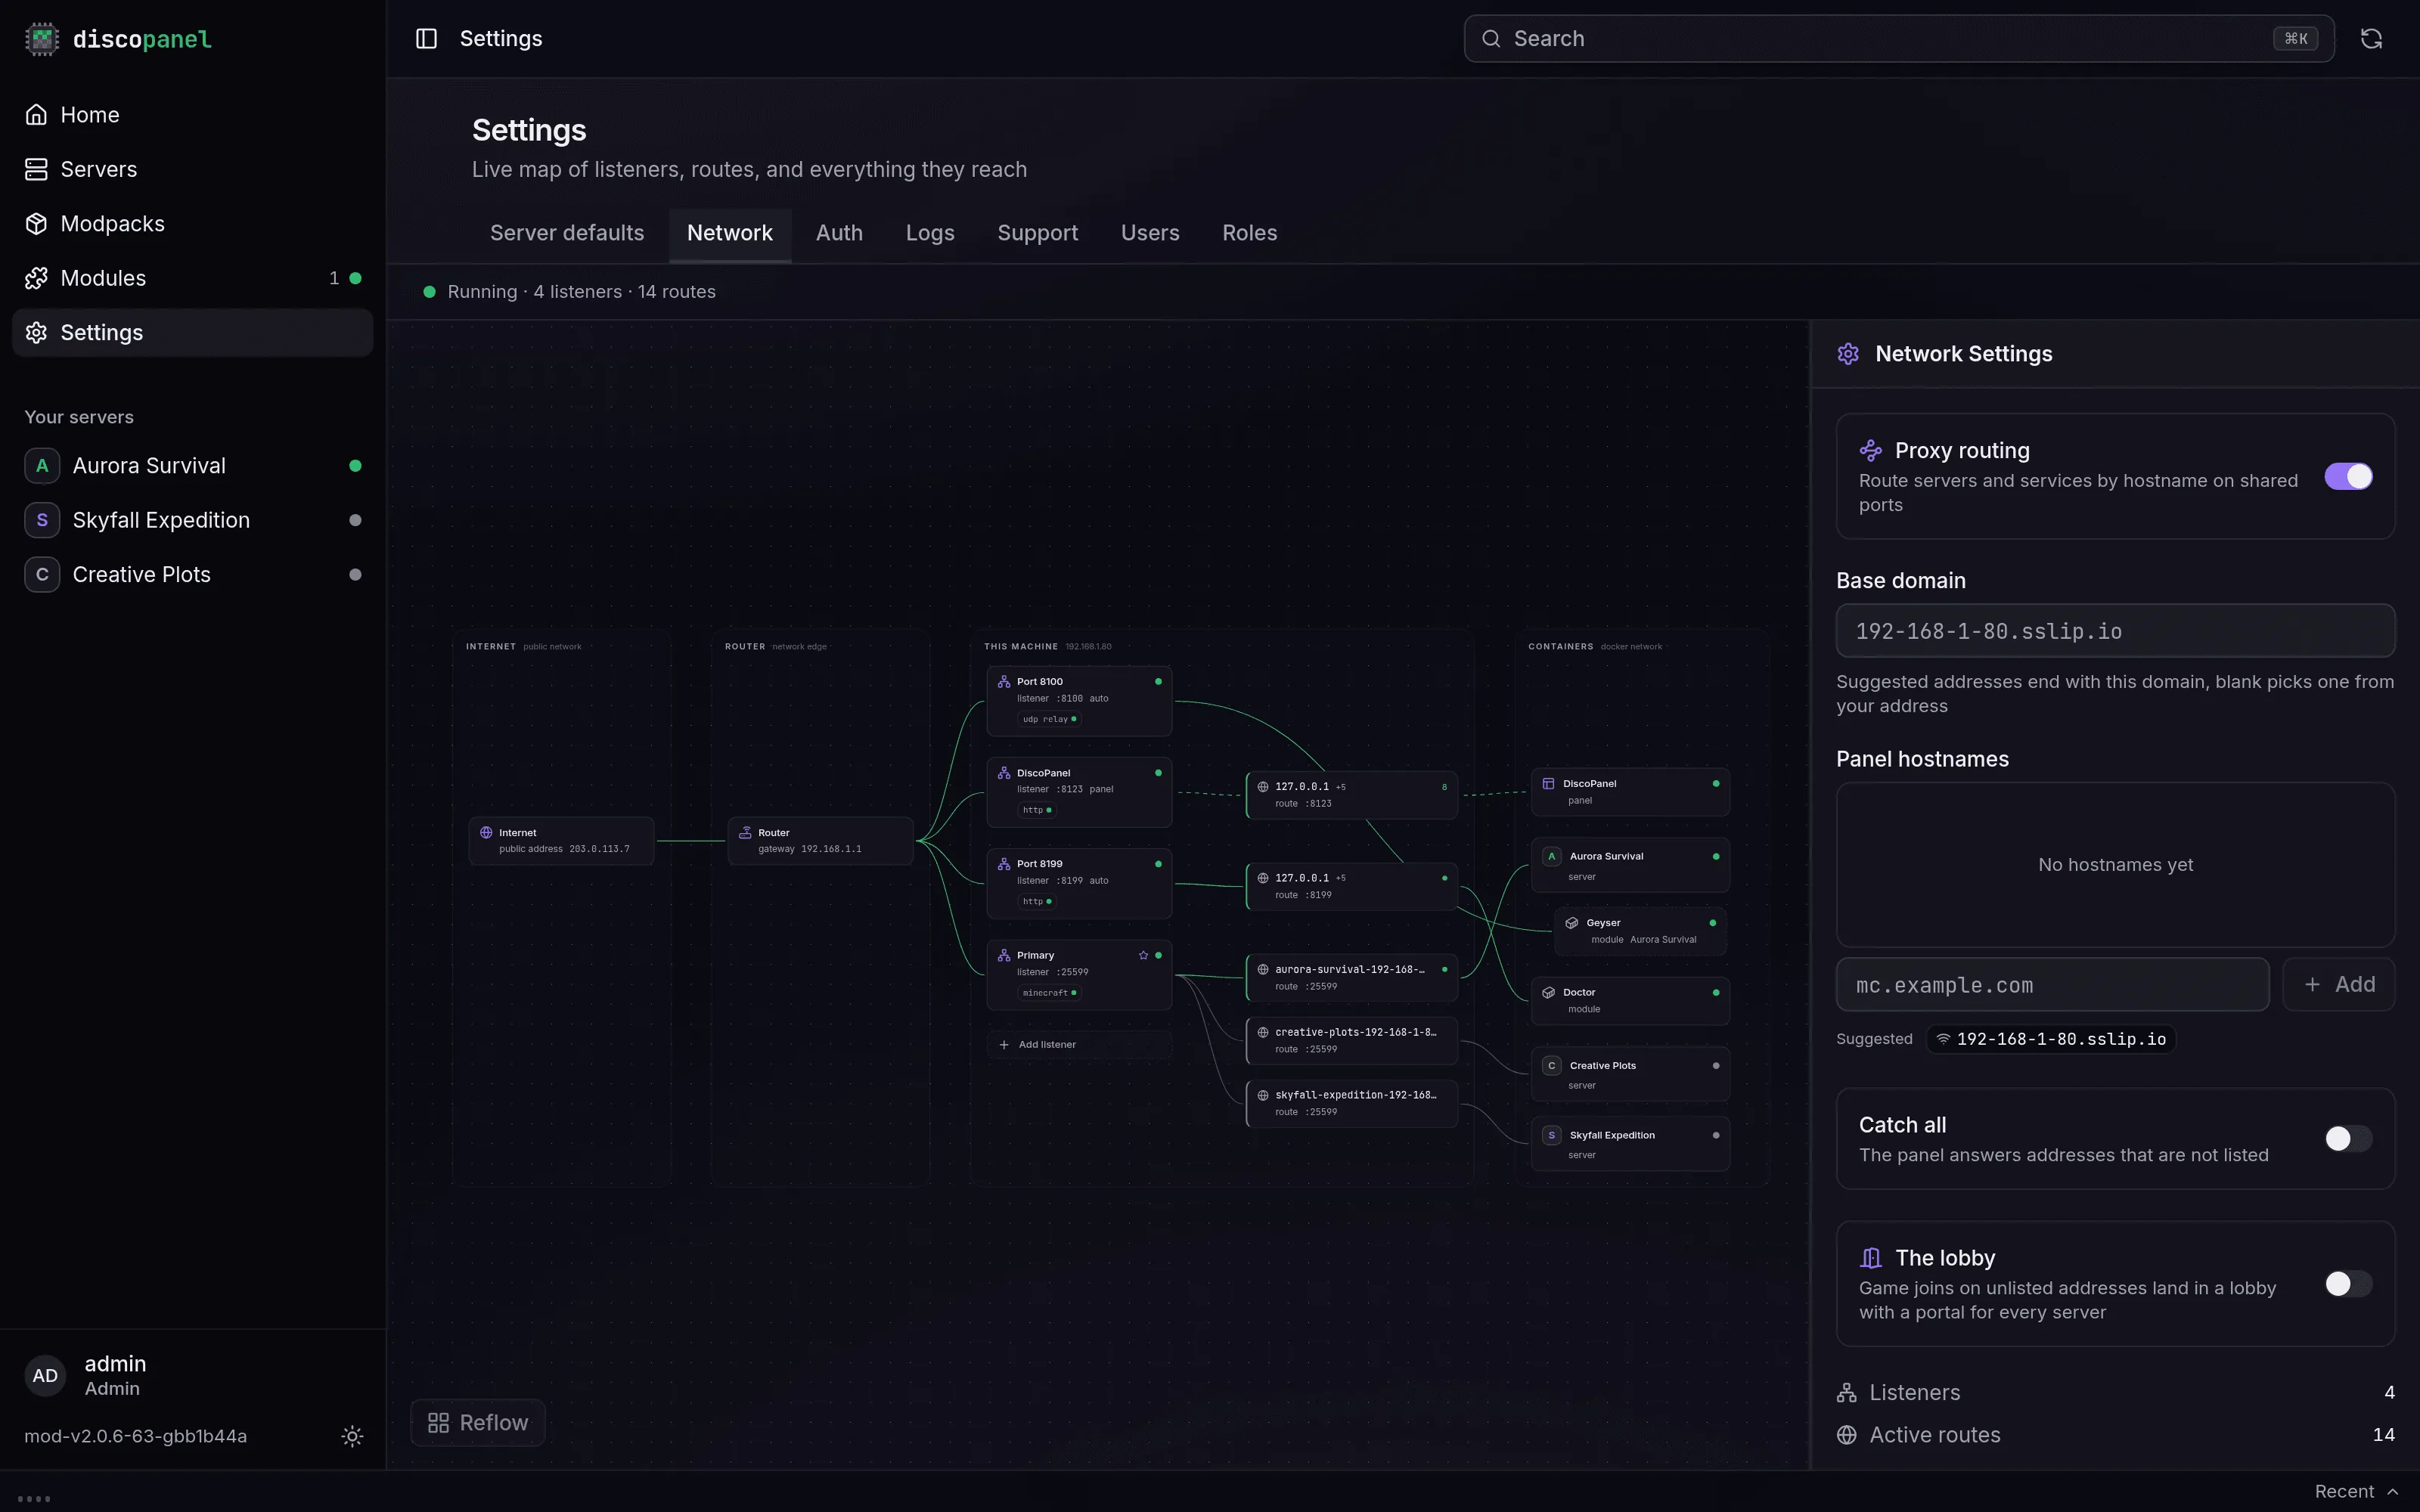Select the Internet node in map

(561, 841)
